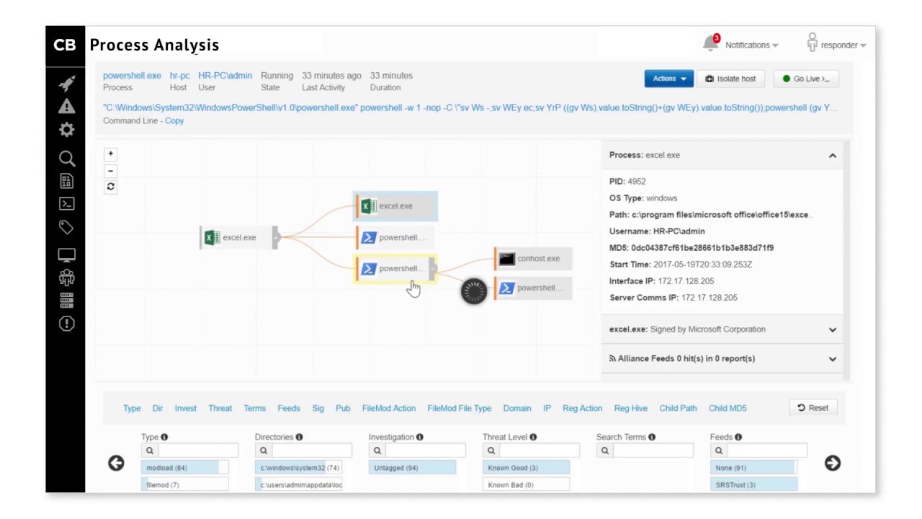Screen dimensions: 922x519
Task: Click the Search Terms facet search field
Action: (x=653, y=451)
